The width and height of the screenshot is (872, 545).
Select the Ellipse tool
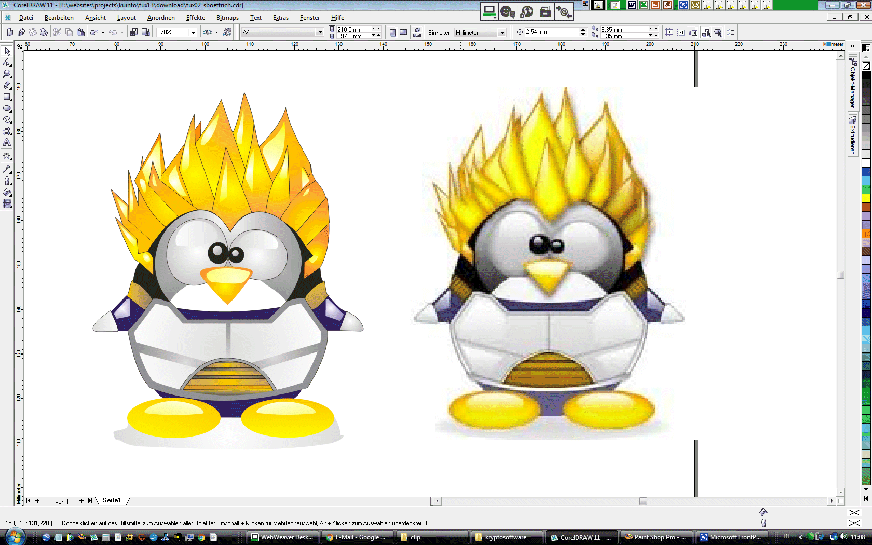pos(7,108)
